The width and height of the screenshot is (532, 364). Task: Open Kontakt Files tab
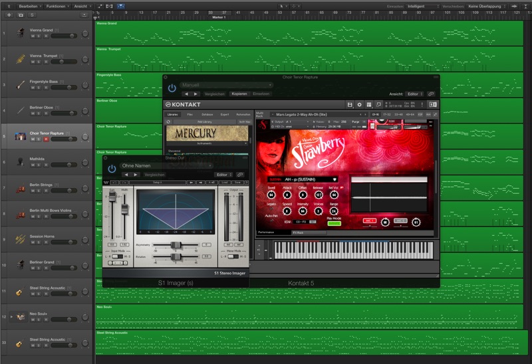click(190, 114)
